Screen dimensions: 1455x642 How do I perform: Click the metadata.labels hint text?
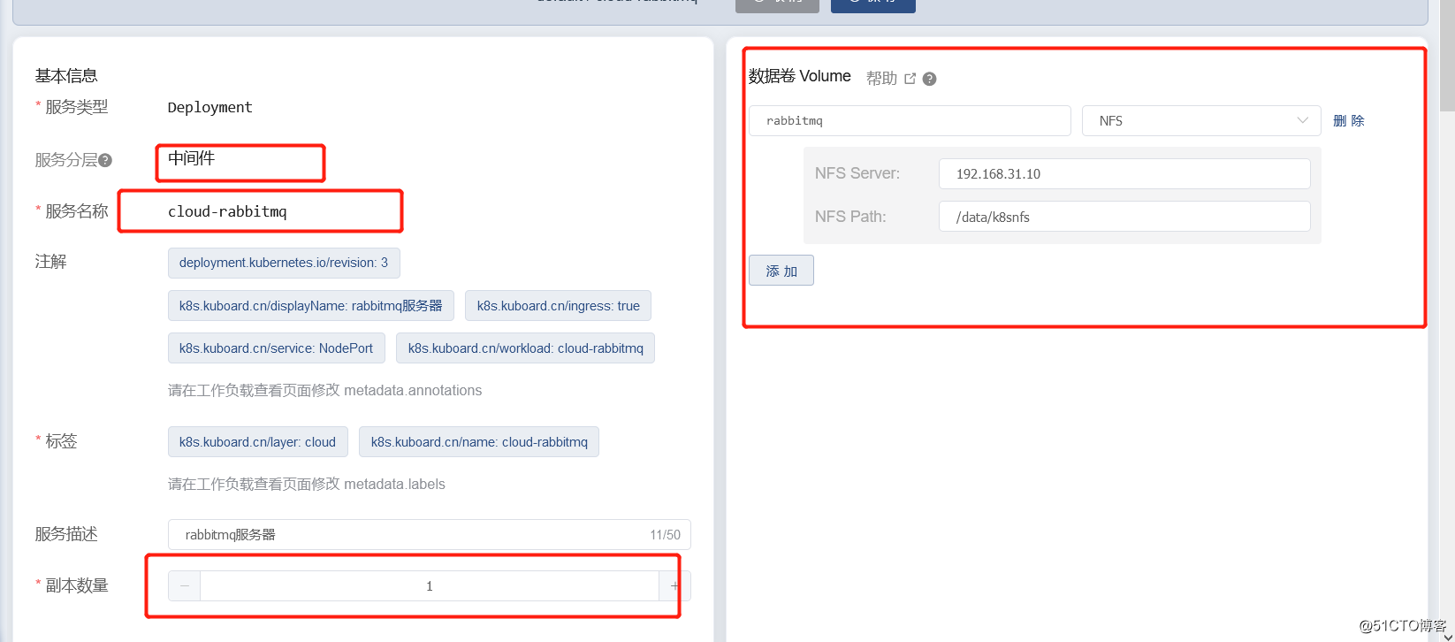tap(307, 484)
